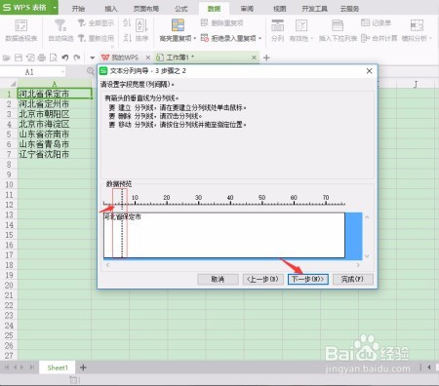This screenshot has height=386, width=439.
Task: Expand the 模拟分析 dropdown arrow
Action: pyautogui.click(x=430, y=38)
